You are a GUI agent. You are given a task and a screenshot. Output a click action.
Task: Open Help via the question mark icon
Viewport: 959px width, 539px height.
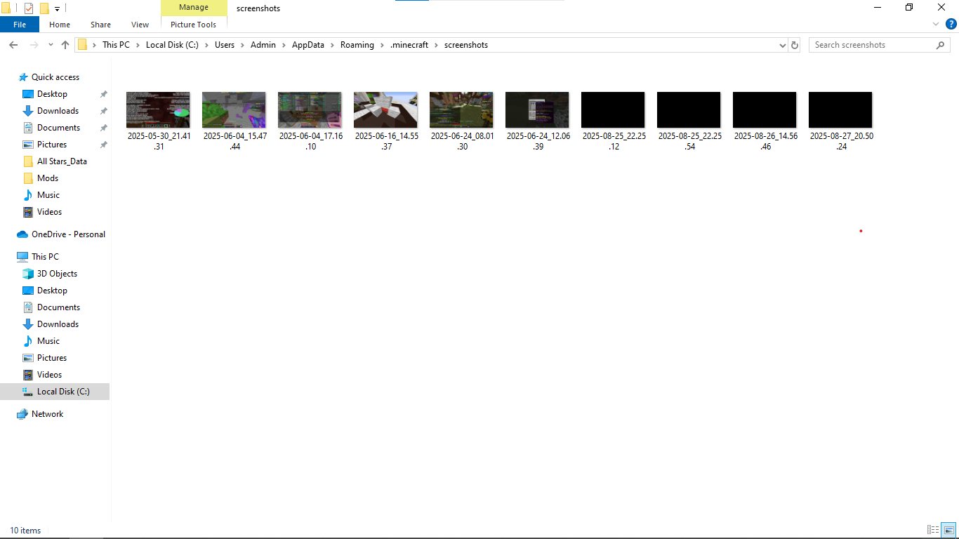click(x=951, y=24)
